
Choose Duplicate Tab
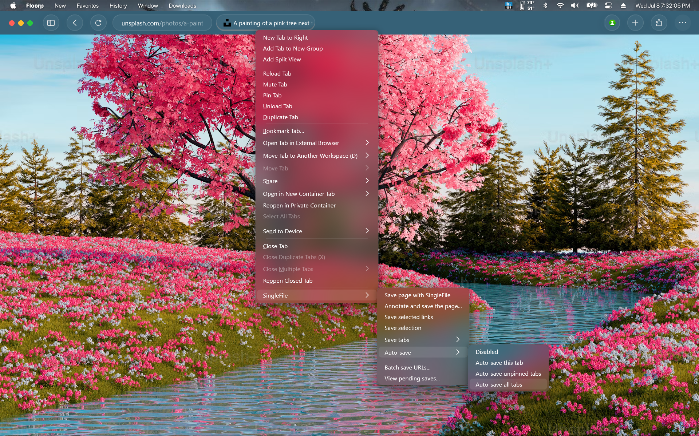point(317,117)
